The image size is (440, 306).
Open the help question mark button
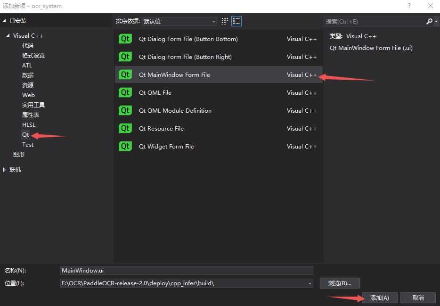tap(409, 6)
